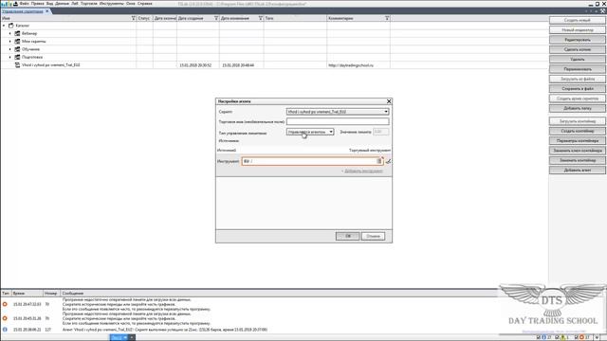
Task: Sort log by the Время column
Action: pos(28,294)
